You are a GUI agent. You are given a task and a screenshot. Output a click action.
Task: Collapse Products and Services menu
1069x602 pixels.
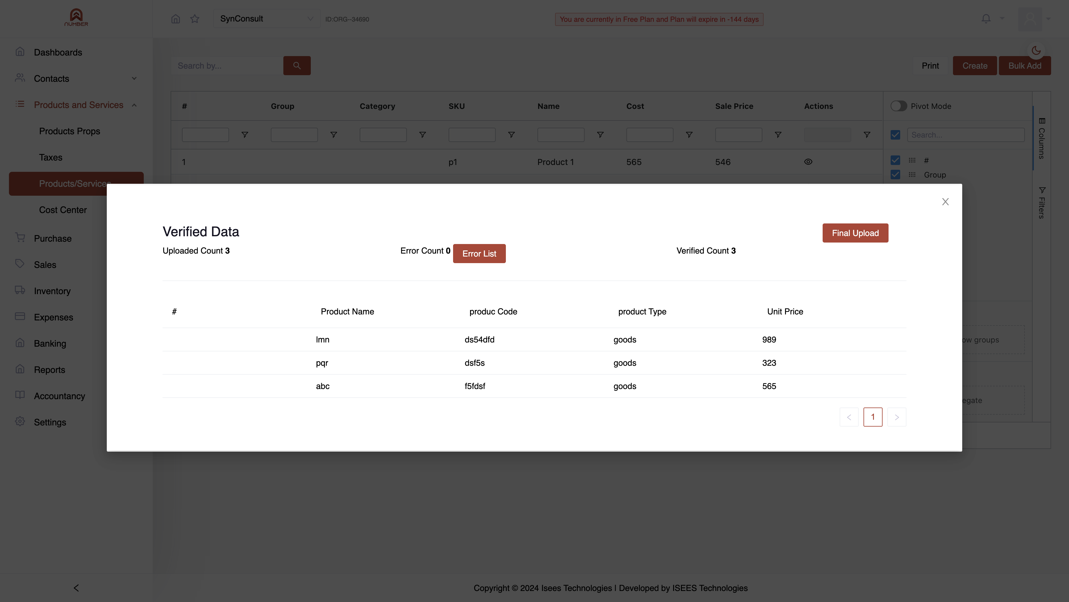[x=76, y=105]
